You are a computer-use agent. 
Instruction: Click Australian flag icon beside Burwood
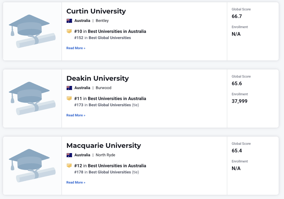69,88
